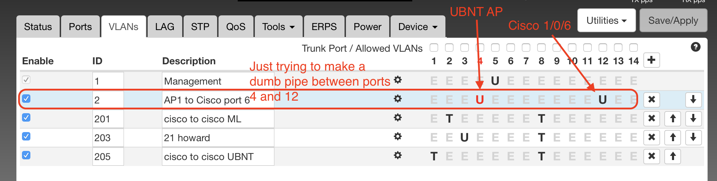The image size is (717, 181).
Task: Open the Utilities dropdown
Action: [606, 21]
